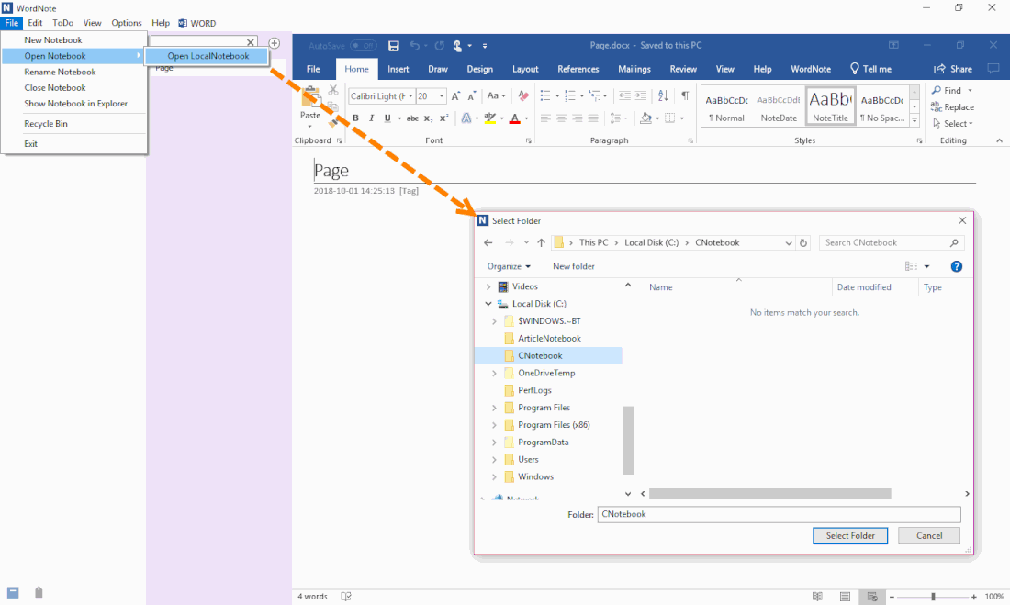Click the blue help icon in Select Folder
This screenshot has height=605, width=1010.
point(957,266)
